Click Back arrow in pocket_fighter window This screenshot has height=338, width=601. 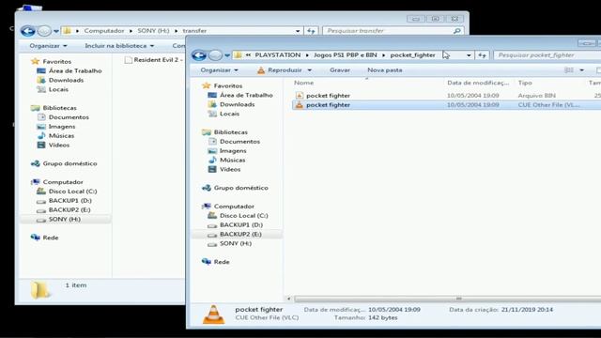[x=199, y=55]
